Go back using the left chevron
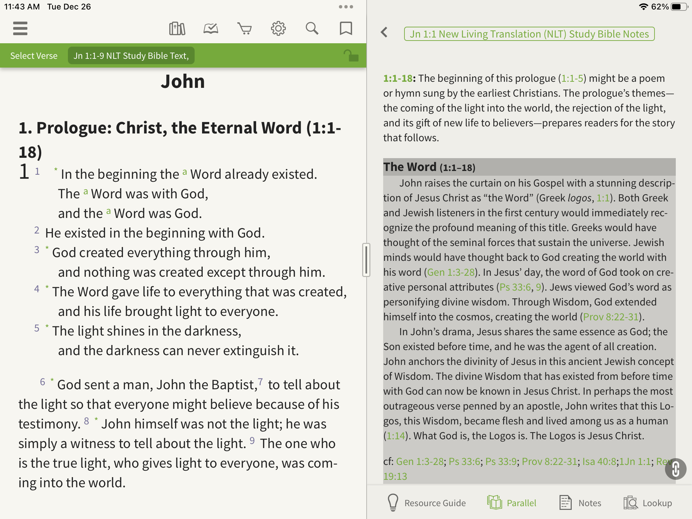Screen dimensions: 692x519 pos(384,32)
